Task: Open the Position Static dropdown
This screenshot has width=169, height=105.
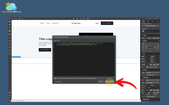Action: [153, 73]
